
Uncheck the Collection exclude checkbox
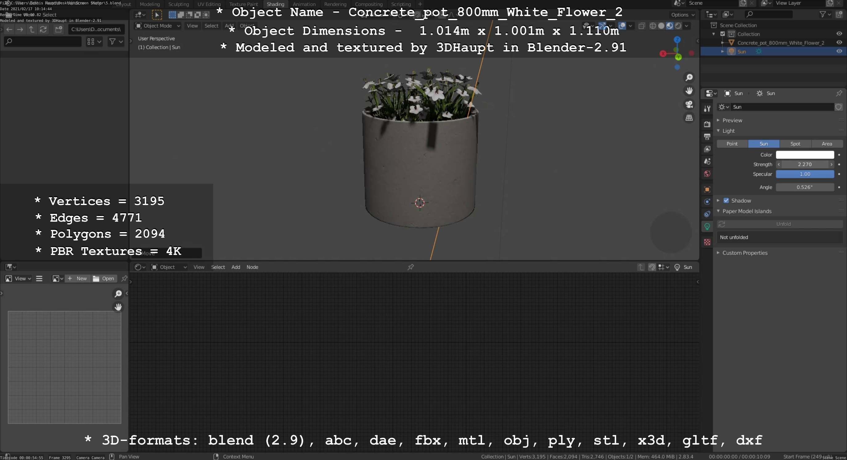(722, 34)
